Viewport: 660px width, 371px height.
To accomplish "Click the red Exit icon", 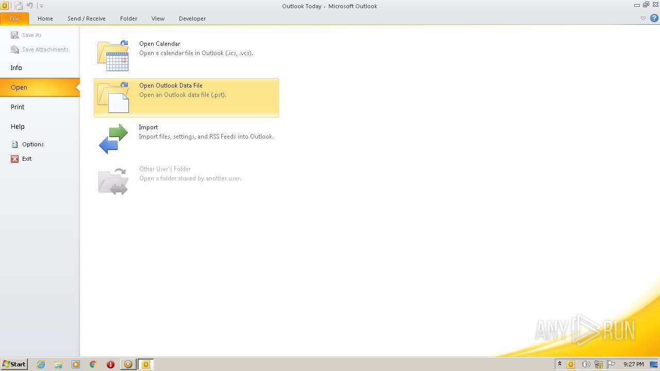I will click(15, 159).
